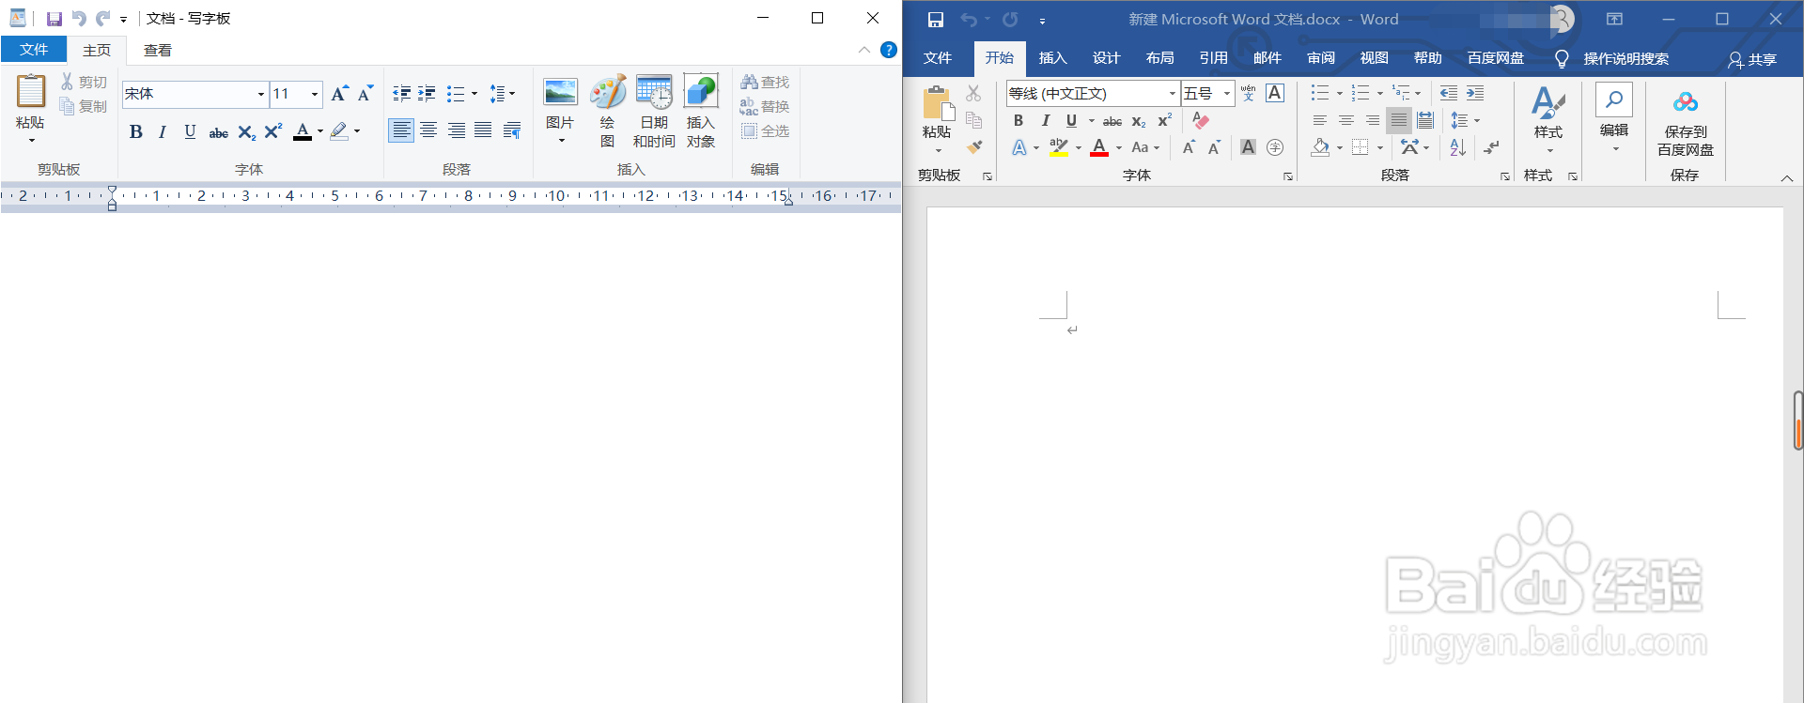This screenshot has height=703, width=1804.
Task: Open WordPad line spacing dropdown
Action: [503, 94]
